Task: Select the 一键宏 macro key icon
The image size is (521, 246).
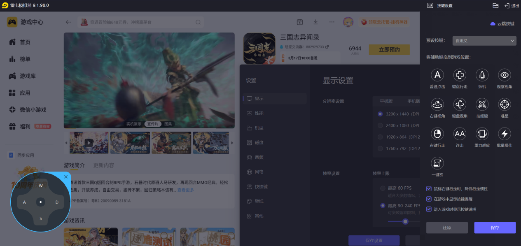Action: click(437, 163)
